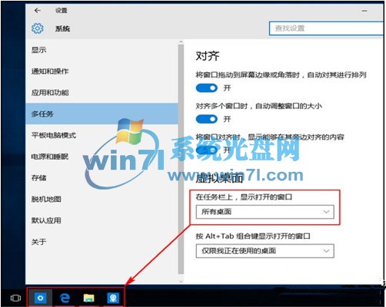Select '脱机地图' in the sidebar
Viewport: 386px width, 307px height.
(x=101, y=199)
